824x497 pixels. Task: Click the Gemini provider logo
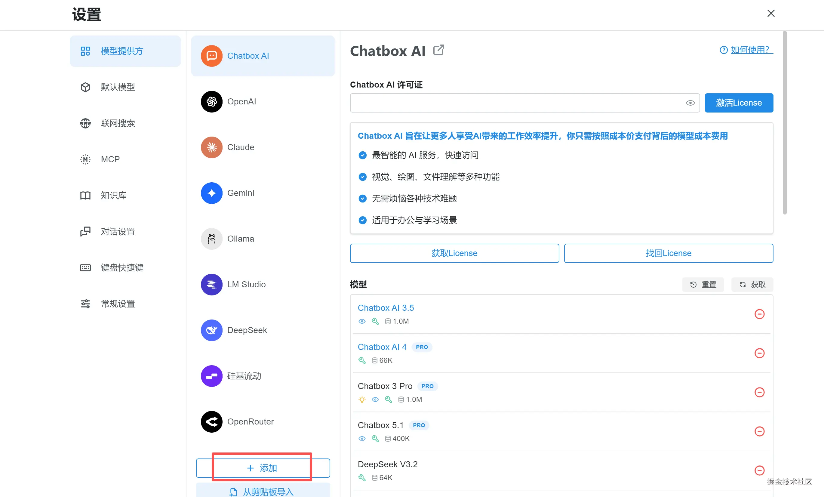coord(212,193)
